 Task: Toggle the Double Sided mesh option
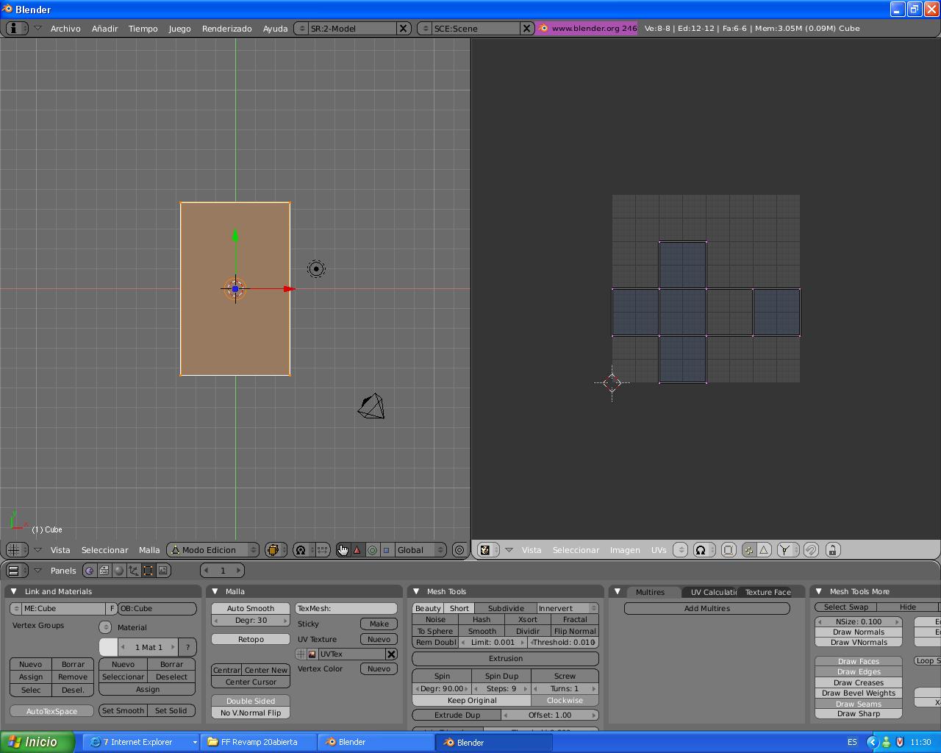pyautogui.click(x=251, y=701)
